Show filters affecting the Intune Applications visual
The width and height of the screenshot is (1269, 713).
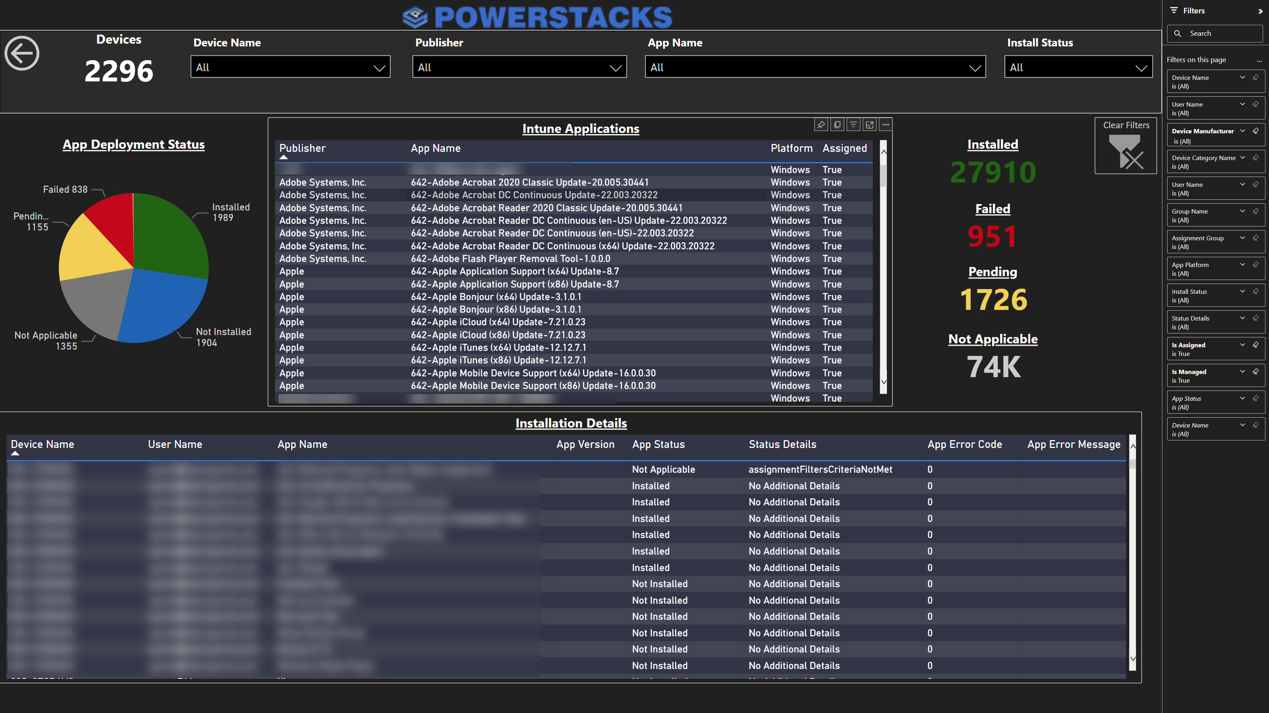click(853, 125)
